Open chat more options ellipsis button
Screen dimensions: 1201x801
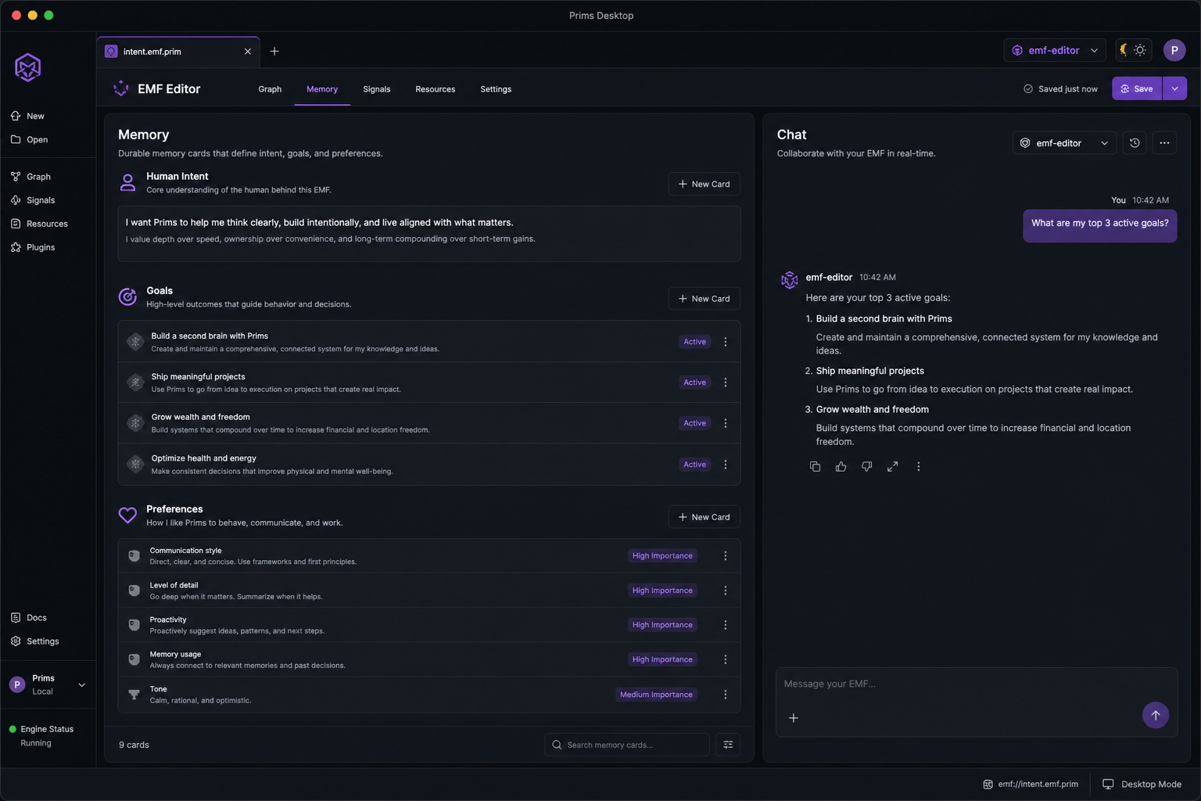[1164, 143]
